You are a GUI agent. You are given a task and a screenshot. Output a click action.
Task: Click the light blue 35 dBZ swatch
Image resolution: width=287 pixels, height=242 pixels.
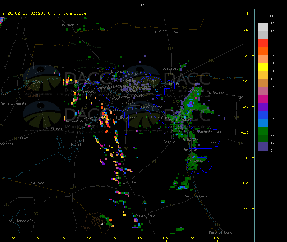point(263,123)
